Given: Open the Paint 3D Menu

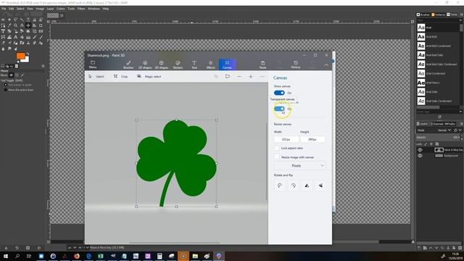Looking at the screenshot, I should (93, 65).
